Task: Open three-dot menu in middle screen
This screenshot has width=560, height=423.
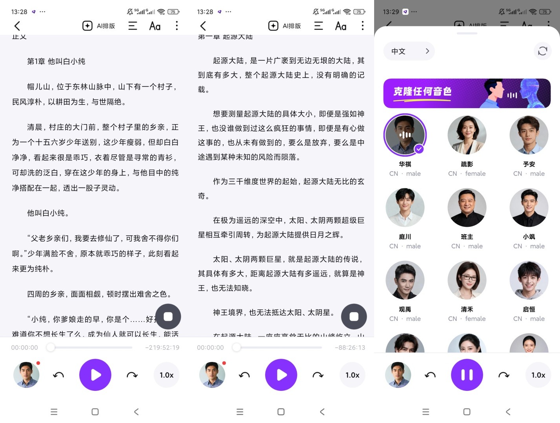Action: tap(363, 26)
